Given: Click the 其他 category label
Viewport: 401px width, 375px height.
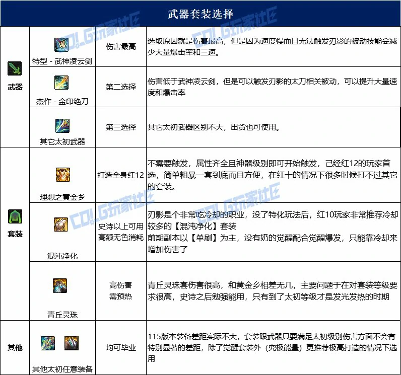Looking at the screenshot, I should click(15, 348).
